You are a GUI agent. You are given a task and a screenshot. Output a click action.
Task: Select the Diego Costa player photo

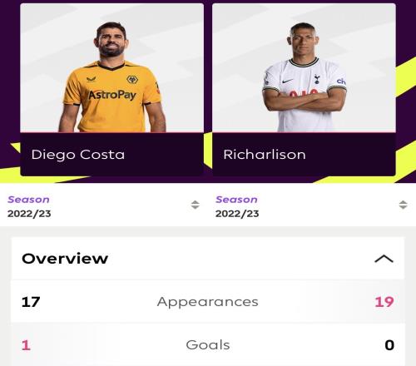point(112,68)
